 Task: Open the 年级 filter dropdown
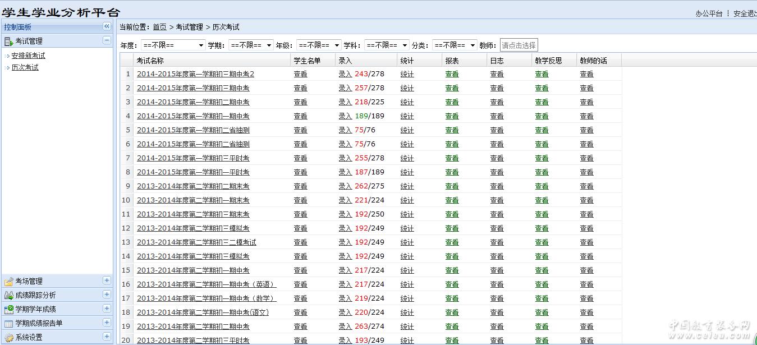[x=319, y=45]
